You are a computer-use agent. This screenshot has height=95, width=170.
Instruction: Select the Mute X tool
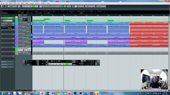52,6
